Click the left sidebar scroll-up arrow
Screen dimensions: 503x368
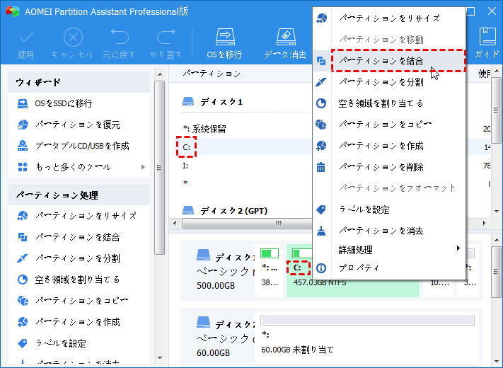pyautogui.click(x=160, y=74)
